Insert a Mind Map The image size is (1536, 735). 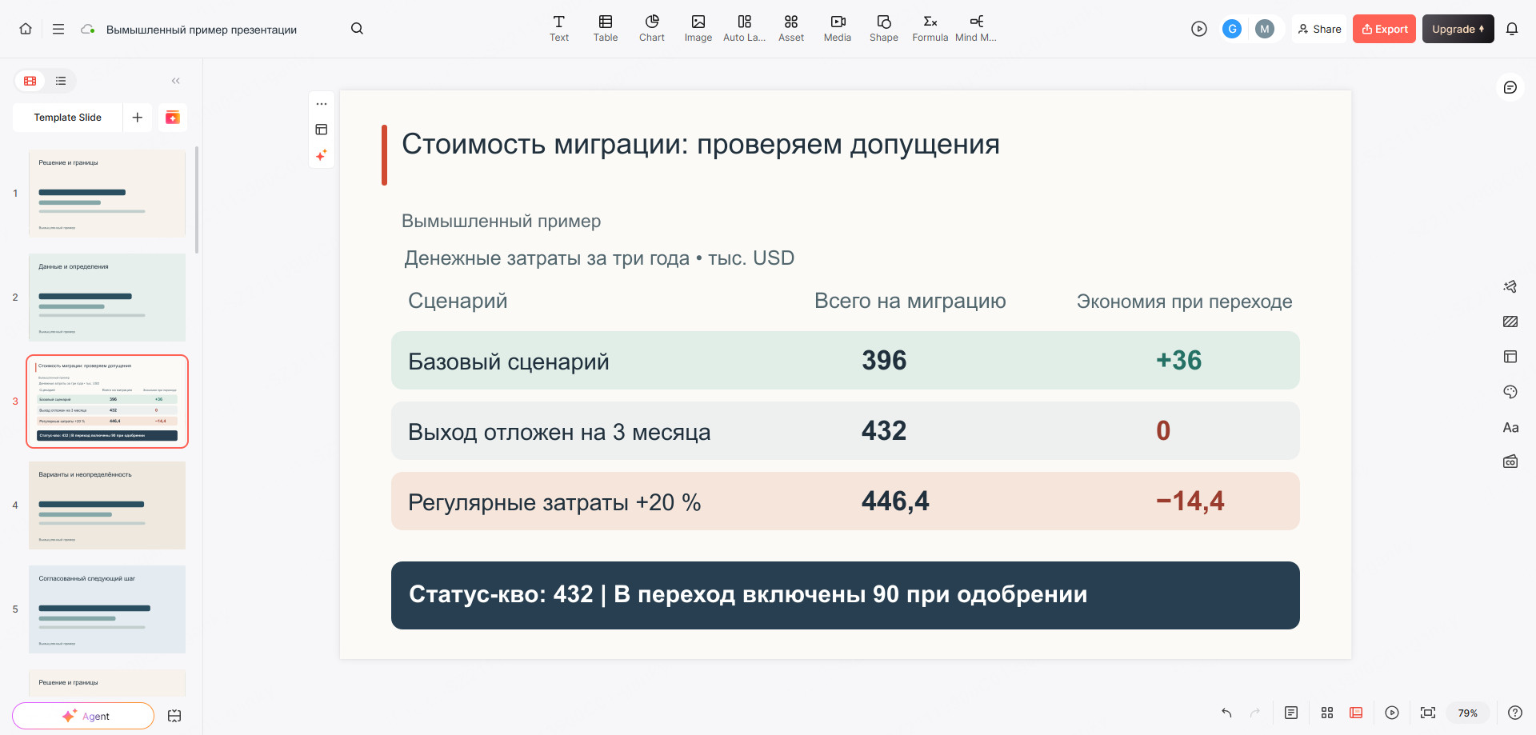tap(976, 29)
